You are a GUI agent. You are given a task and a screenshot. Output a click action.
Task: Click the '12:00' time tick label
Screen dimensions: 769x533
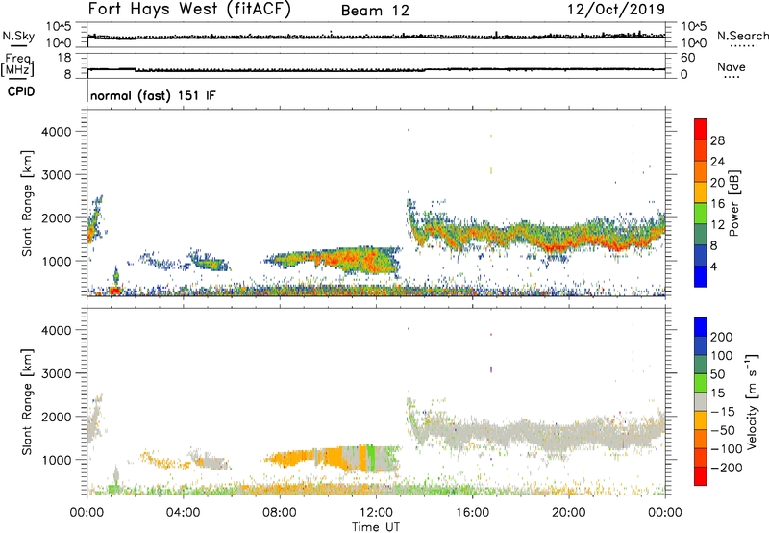(376, 513)
